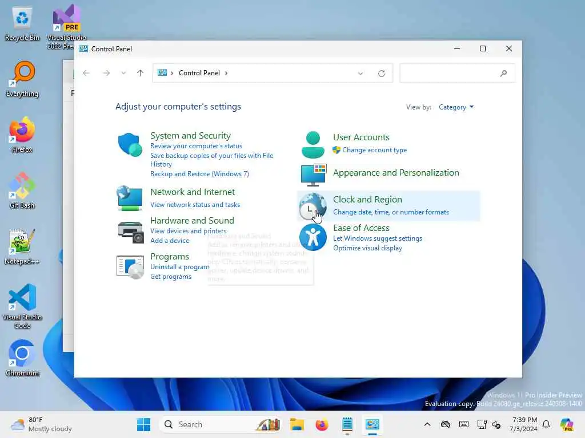585x438 pixels.
Task: Open the User Accounts person icon
Action: pyautogui.click(x=312, y=144)
